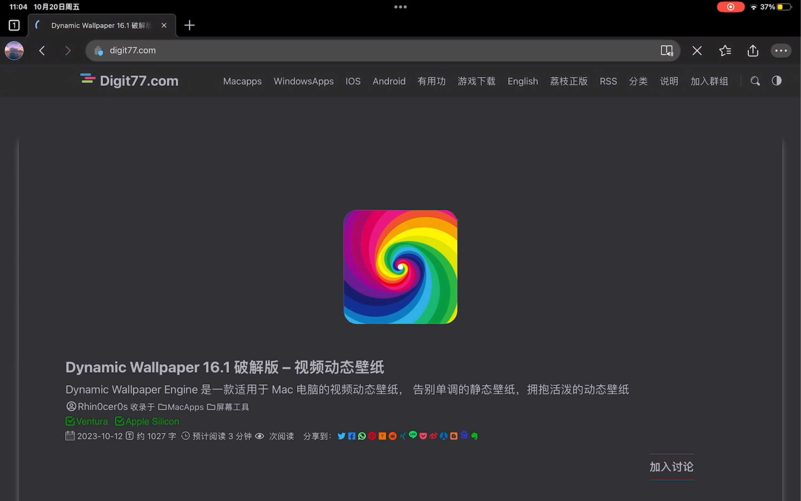This screenshot has width=801, height=501.
Task: Open the browser share sheet
Action: pos(753,51)
